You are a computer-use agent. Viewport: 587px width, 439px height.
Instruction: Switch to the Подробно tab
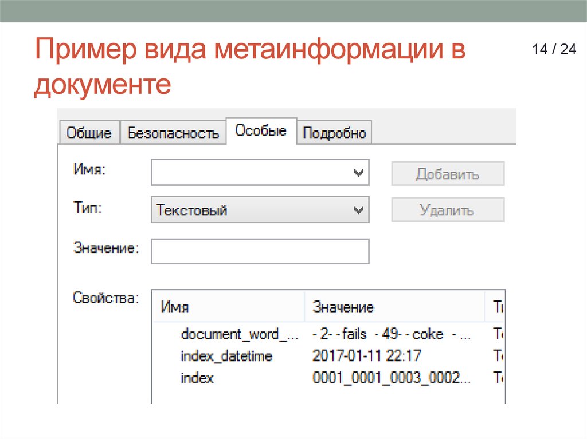coord(335,132)
